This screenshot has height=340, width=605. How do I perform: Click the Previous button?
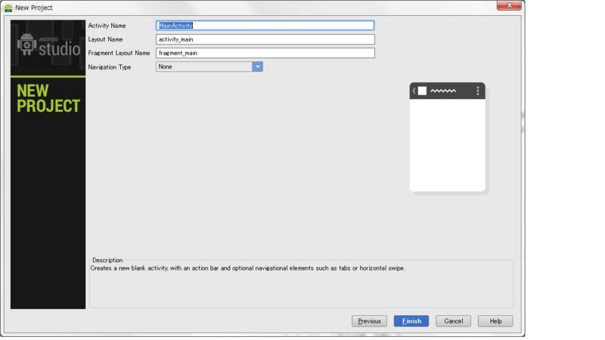[369, 321]
